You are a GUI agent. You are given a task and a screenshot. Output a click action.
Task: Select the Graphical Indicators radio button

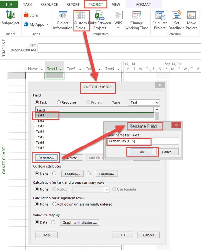pos(53,222)
